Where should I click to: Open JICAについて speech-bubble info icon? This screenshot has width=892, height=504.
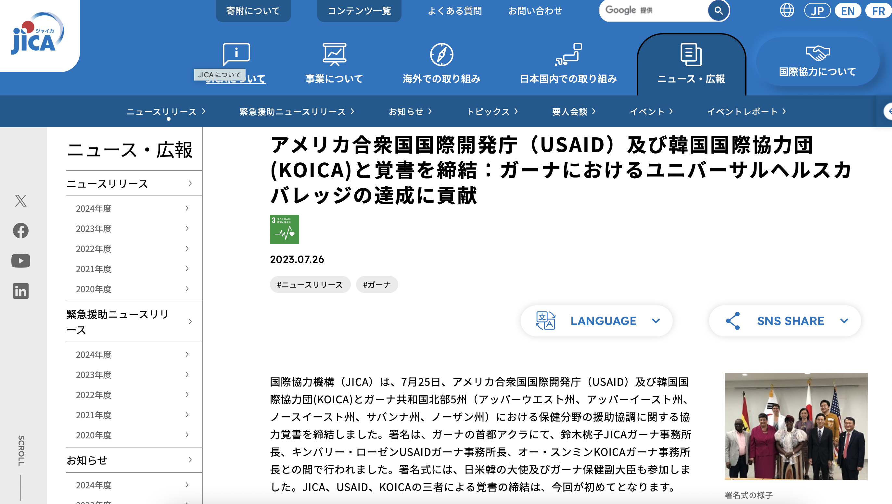[236, 54]
